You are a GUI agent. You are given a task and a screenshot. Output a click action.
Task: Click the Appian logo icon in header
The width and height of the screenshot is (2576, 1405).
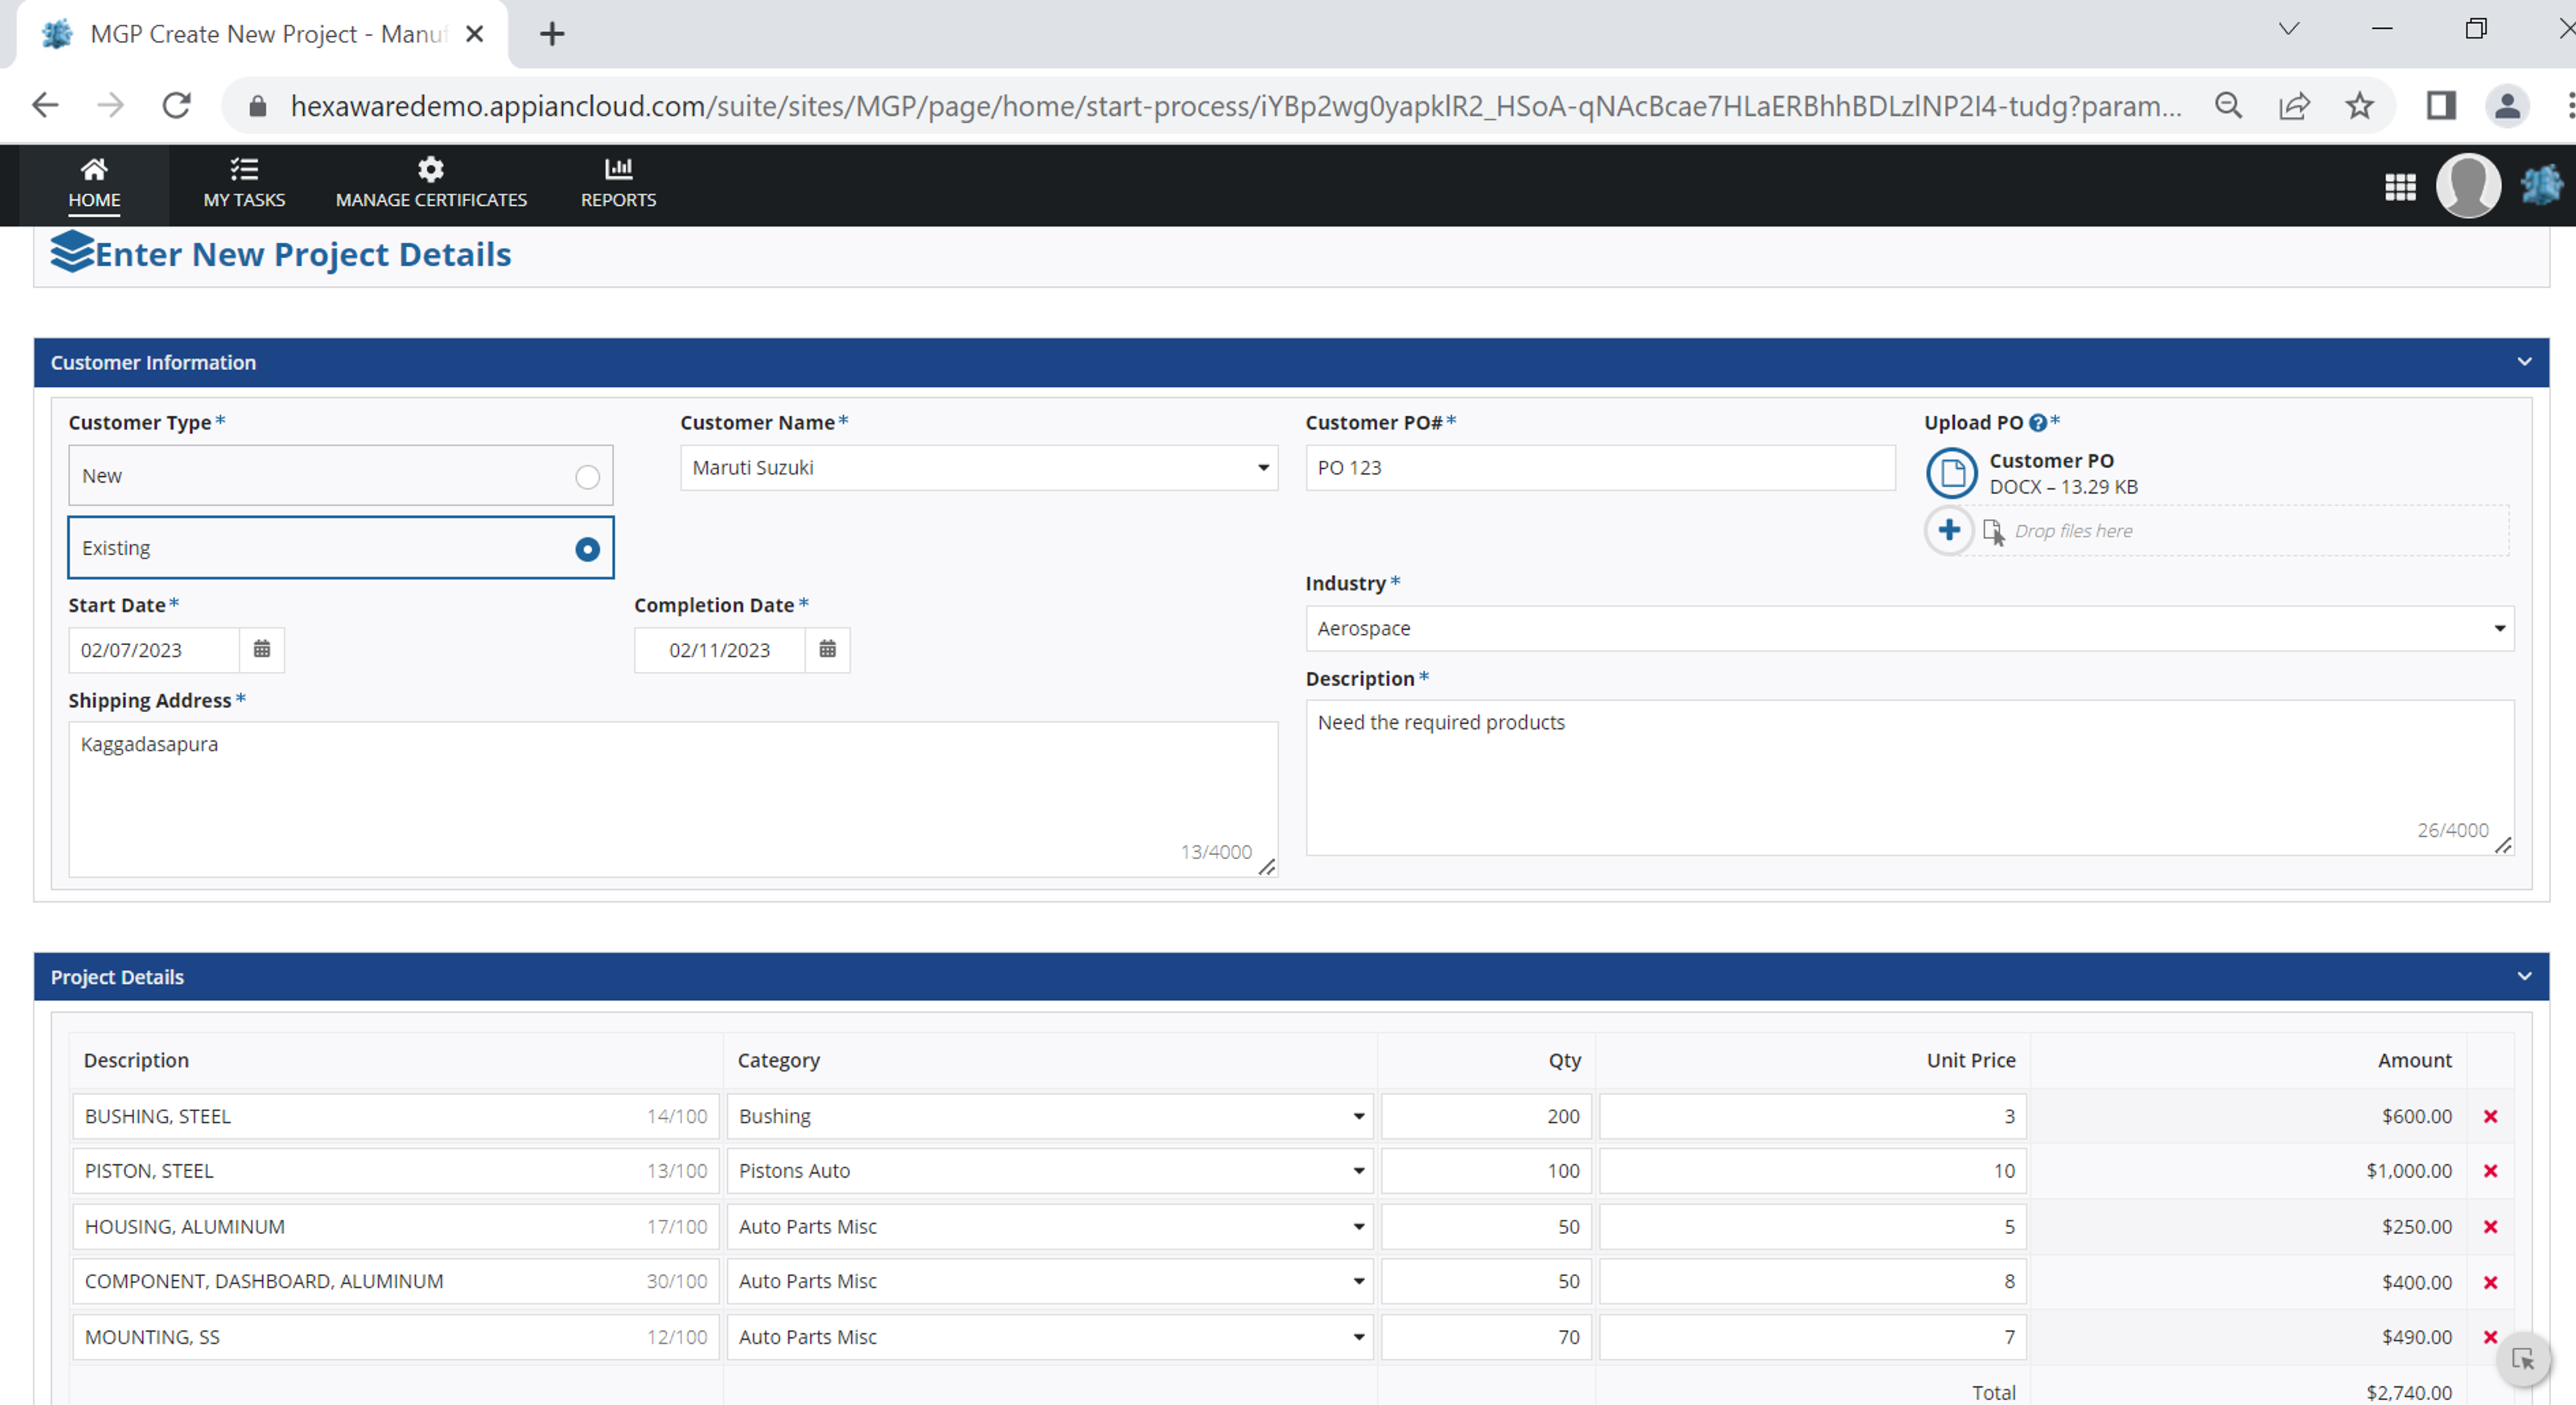2541,185
